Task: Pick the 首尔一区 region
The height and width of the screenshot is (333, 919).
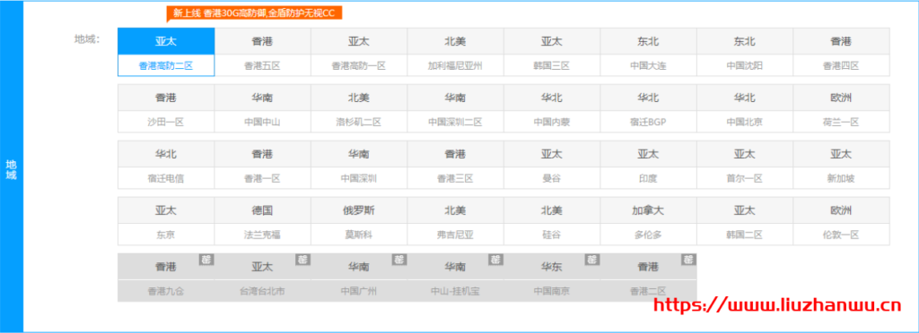Action: click(x=745, y=165)
